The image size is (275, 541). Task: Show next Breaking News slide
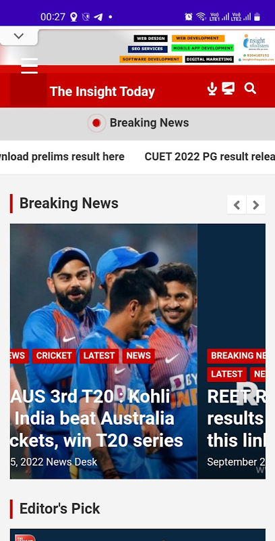click(x=256, y=205)
